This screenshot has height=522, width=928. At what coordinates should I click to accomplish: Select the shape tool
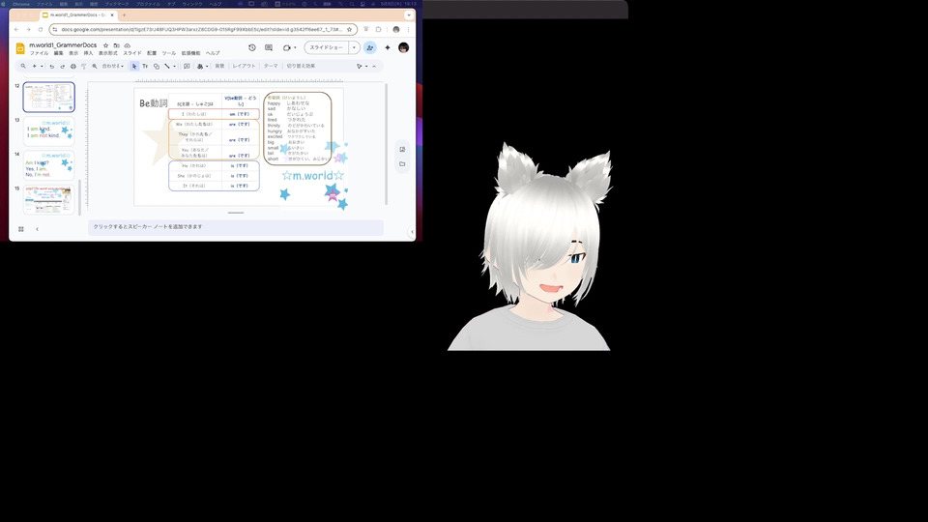point(157,67)
